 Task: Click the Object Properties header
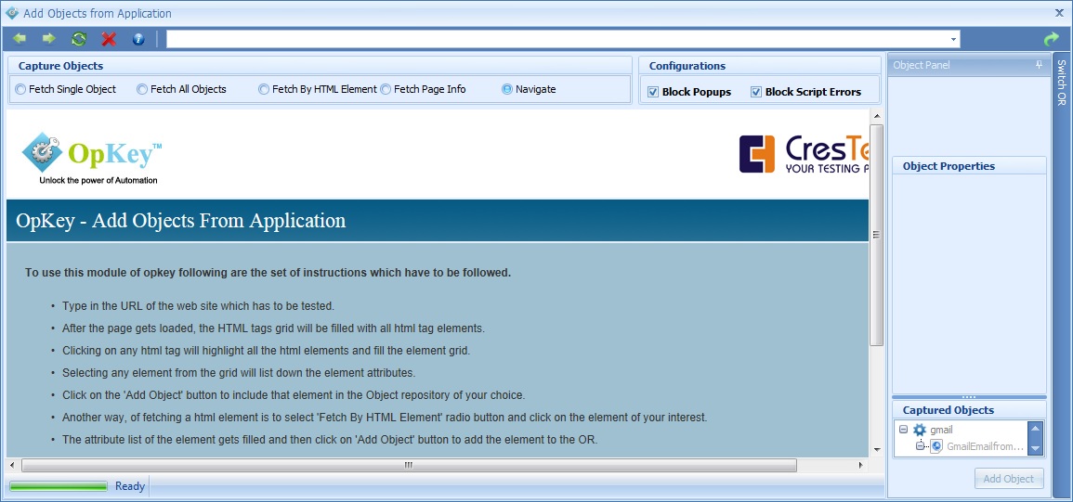[969, 165]
